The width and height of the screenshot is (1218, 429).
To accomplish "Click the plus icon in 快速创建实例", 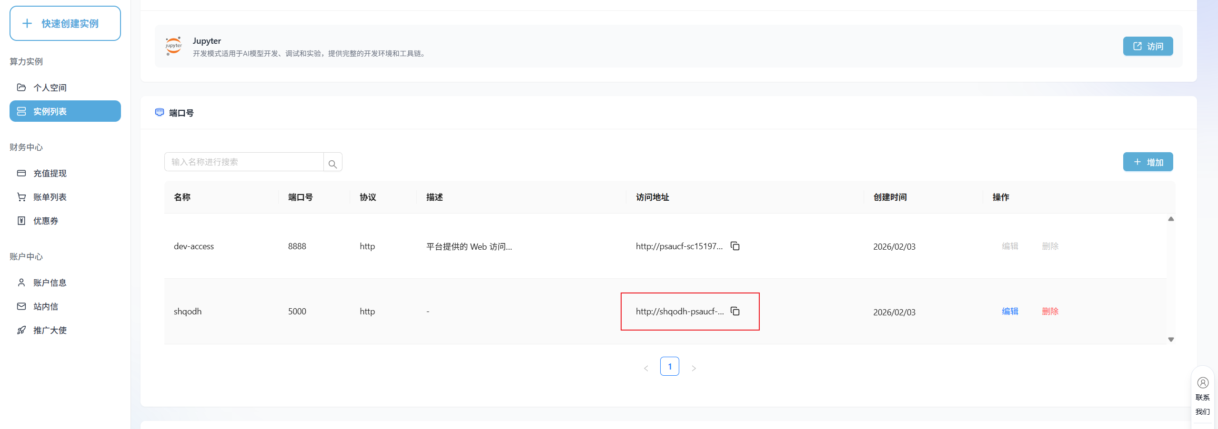I will 27,23.
